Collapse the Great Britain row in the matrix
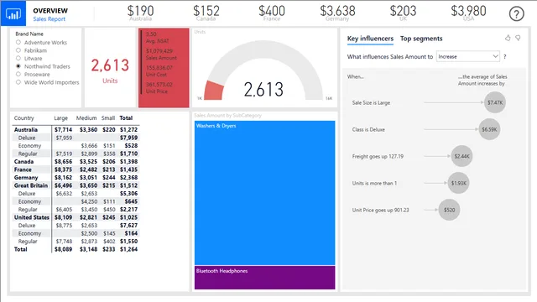This screenshot has height=302, width=537. point(31,185)
